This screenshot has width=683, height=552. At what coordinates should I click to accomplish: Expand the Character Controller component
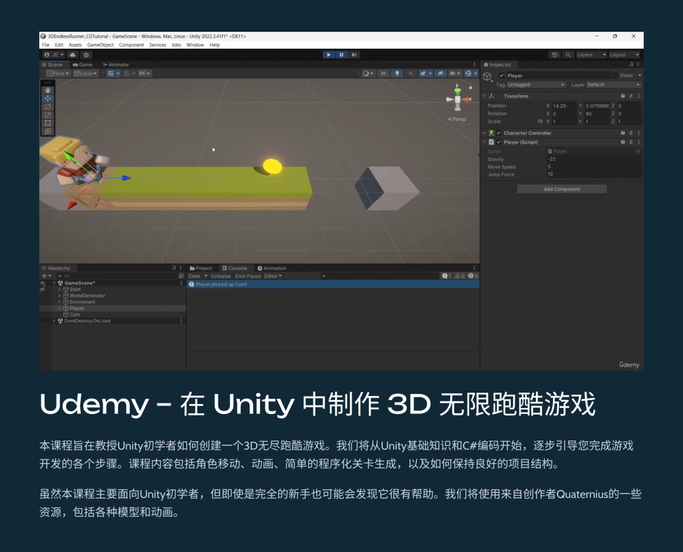click(x=484, y=133)
